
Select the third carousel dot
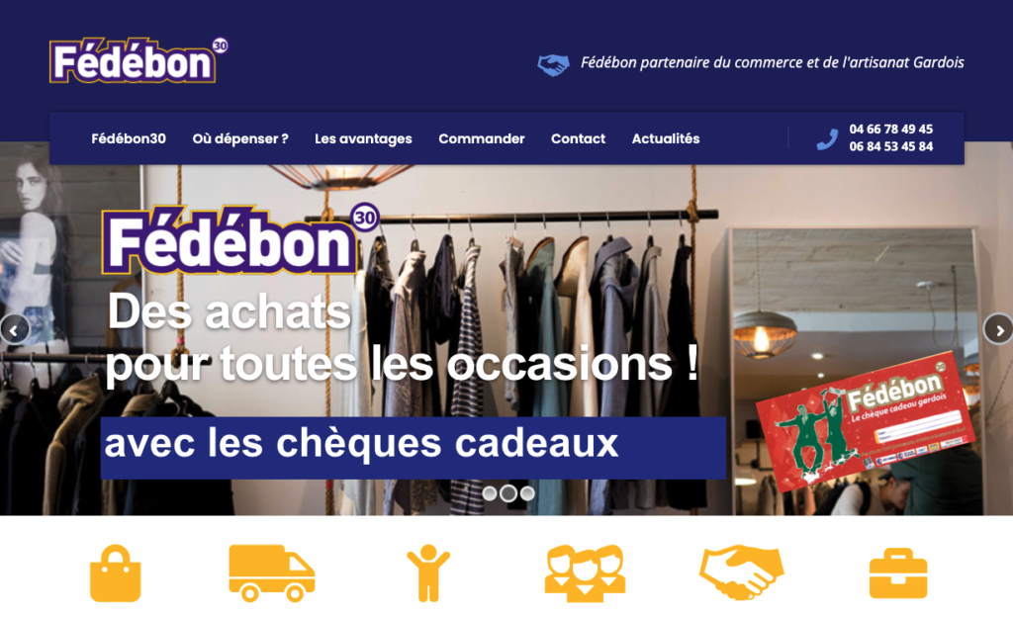pos(528,493)
